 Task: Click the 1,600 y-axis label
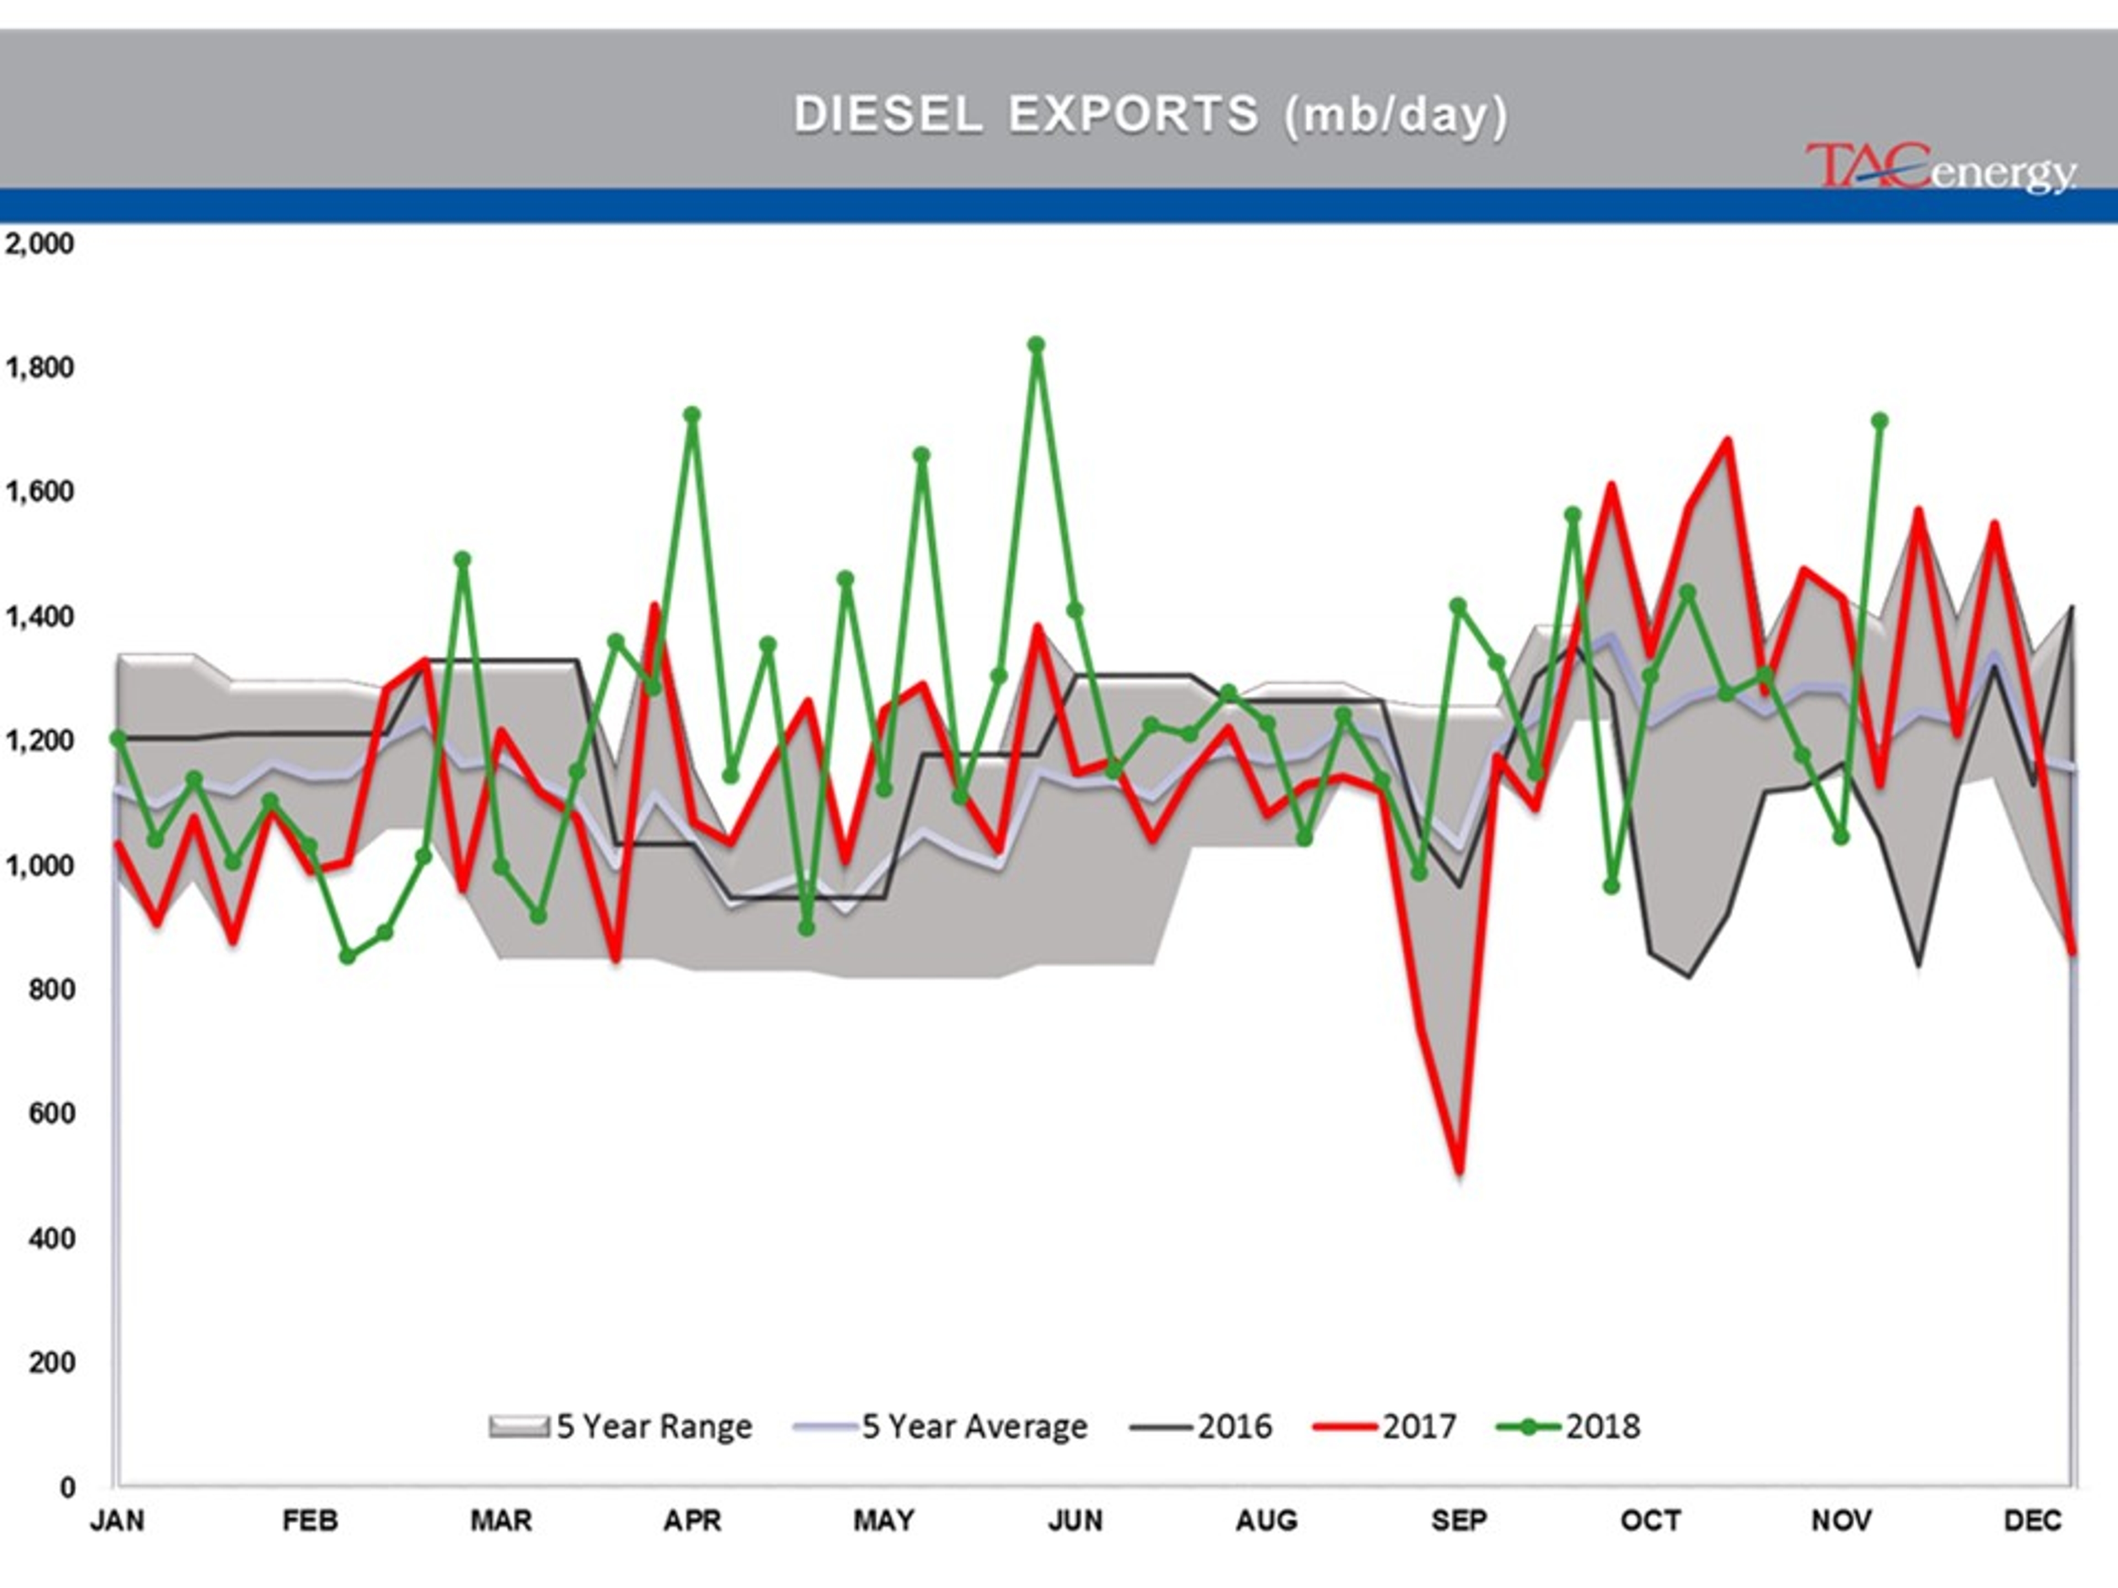(x=39, y=492)
